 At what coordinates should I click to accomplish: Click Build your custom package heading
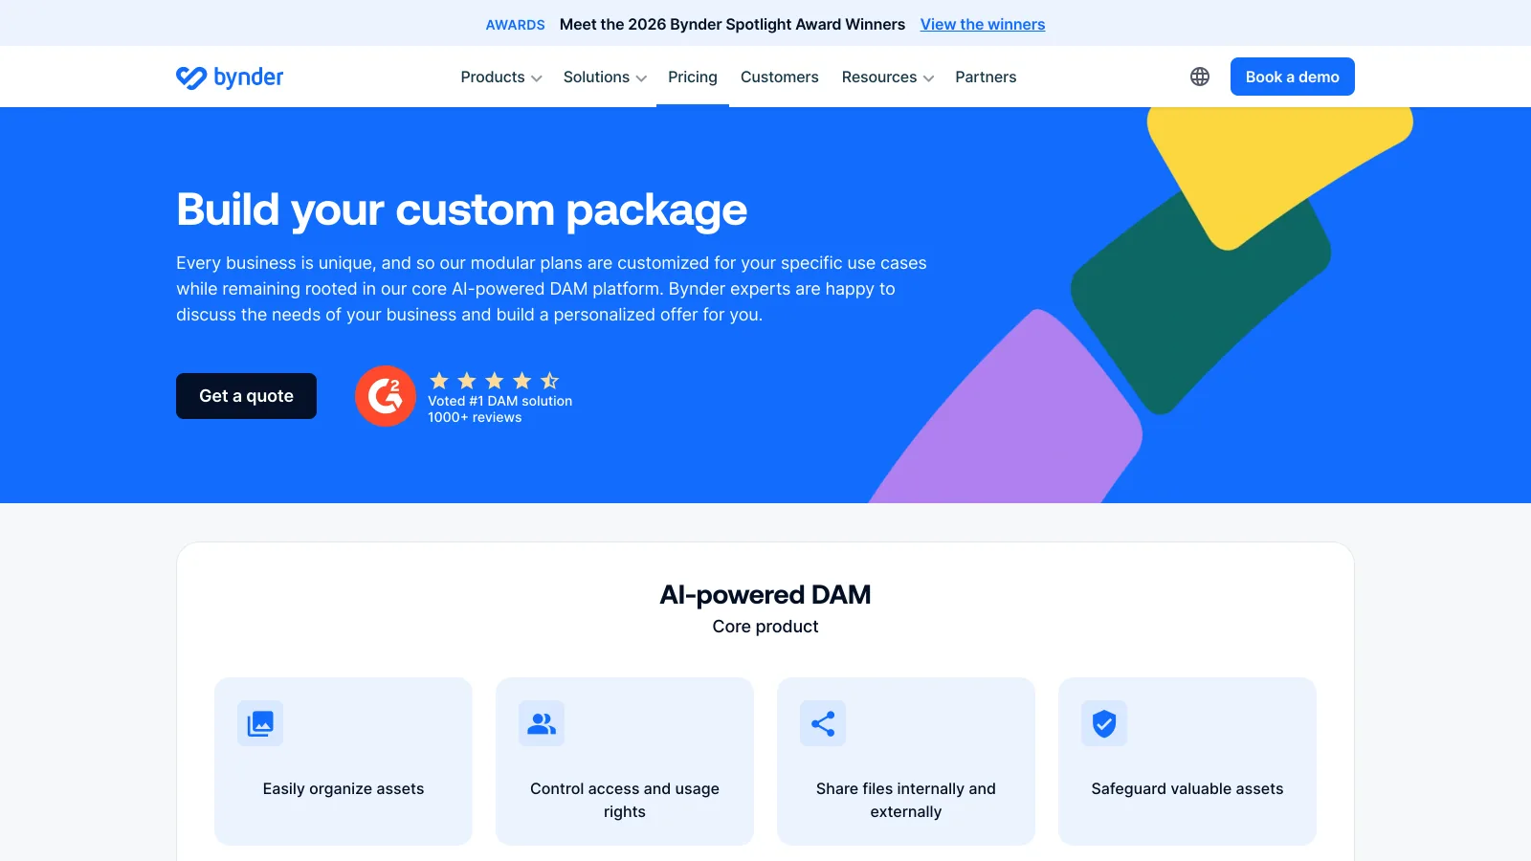[x=461, y=210]
